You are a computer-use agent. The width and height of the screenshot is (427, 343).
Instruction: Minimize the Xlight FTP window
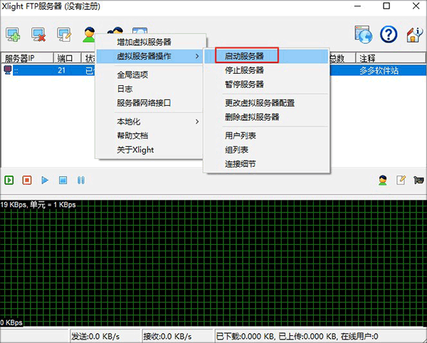(357, 6)
